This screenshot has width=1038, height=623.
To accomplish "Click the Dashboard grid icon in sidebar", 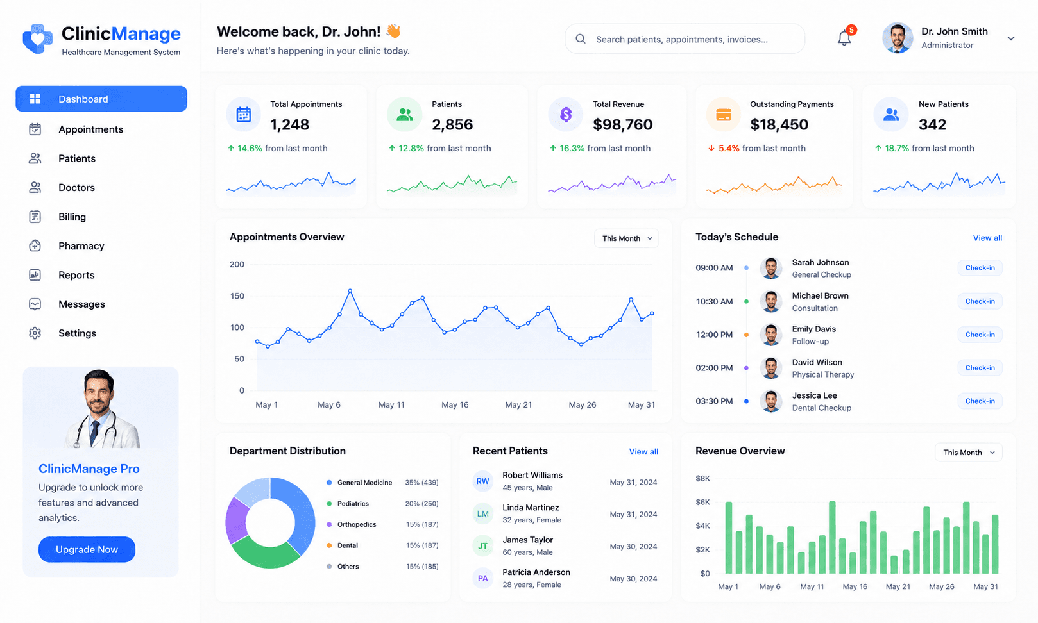I will click(35, 99).
